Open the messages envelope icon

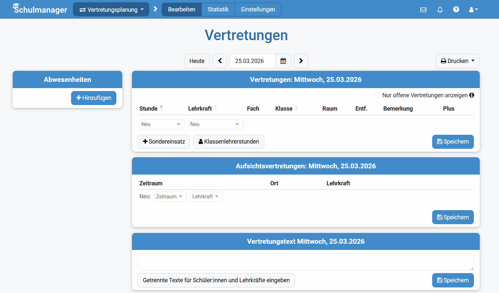pos(423,10)
